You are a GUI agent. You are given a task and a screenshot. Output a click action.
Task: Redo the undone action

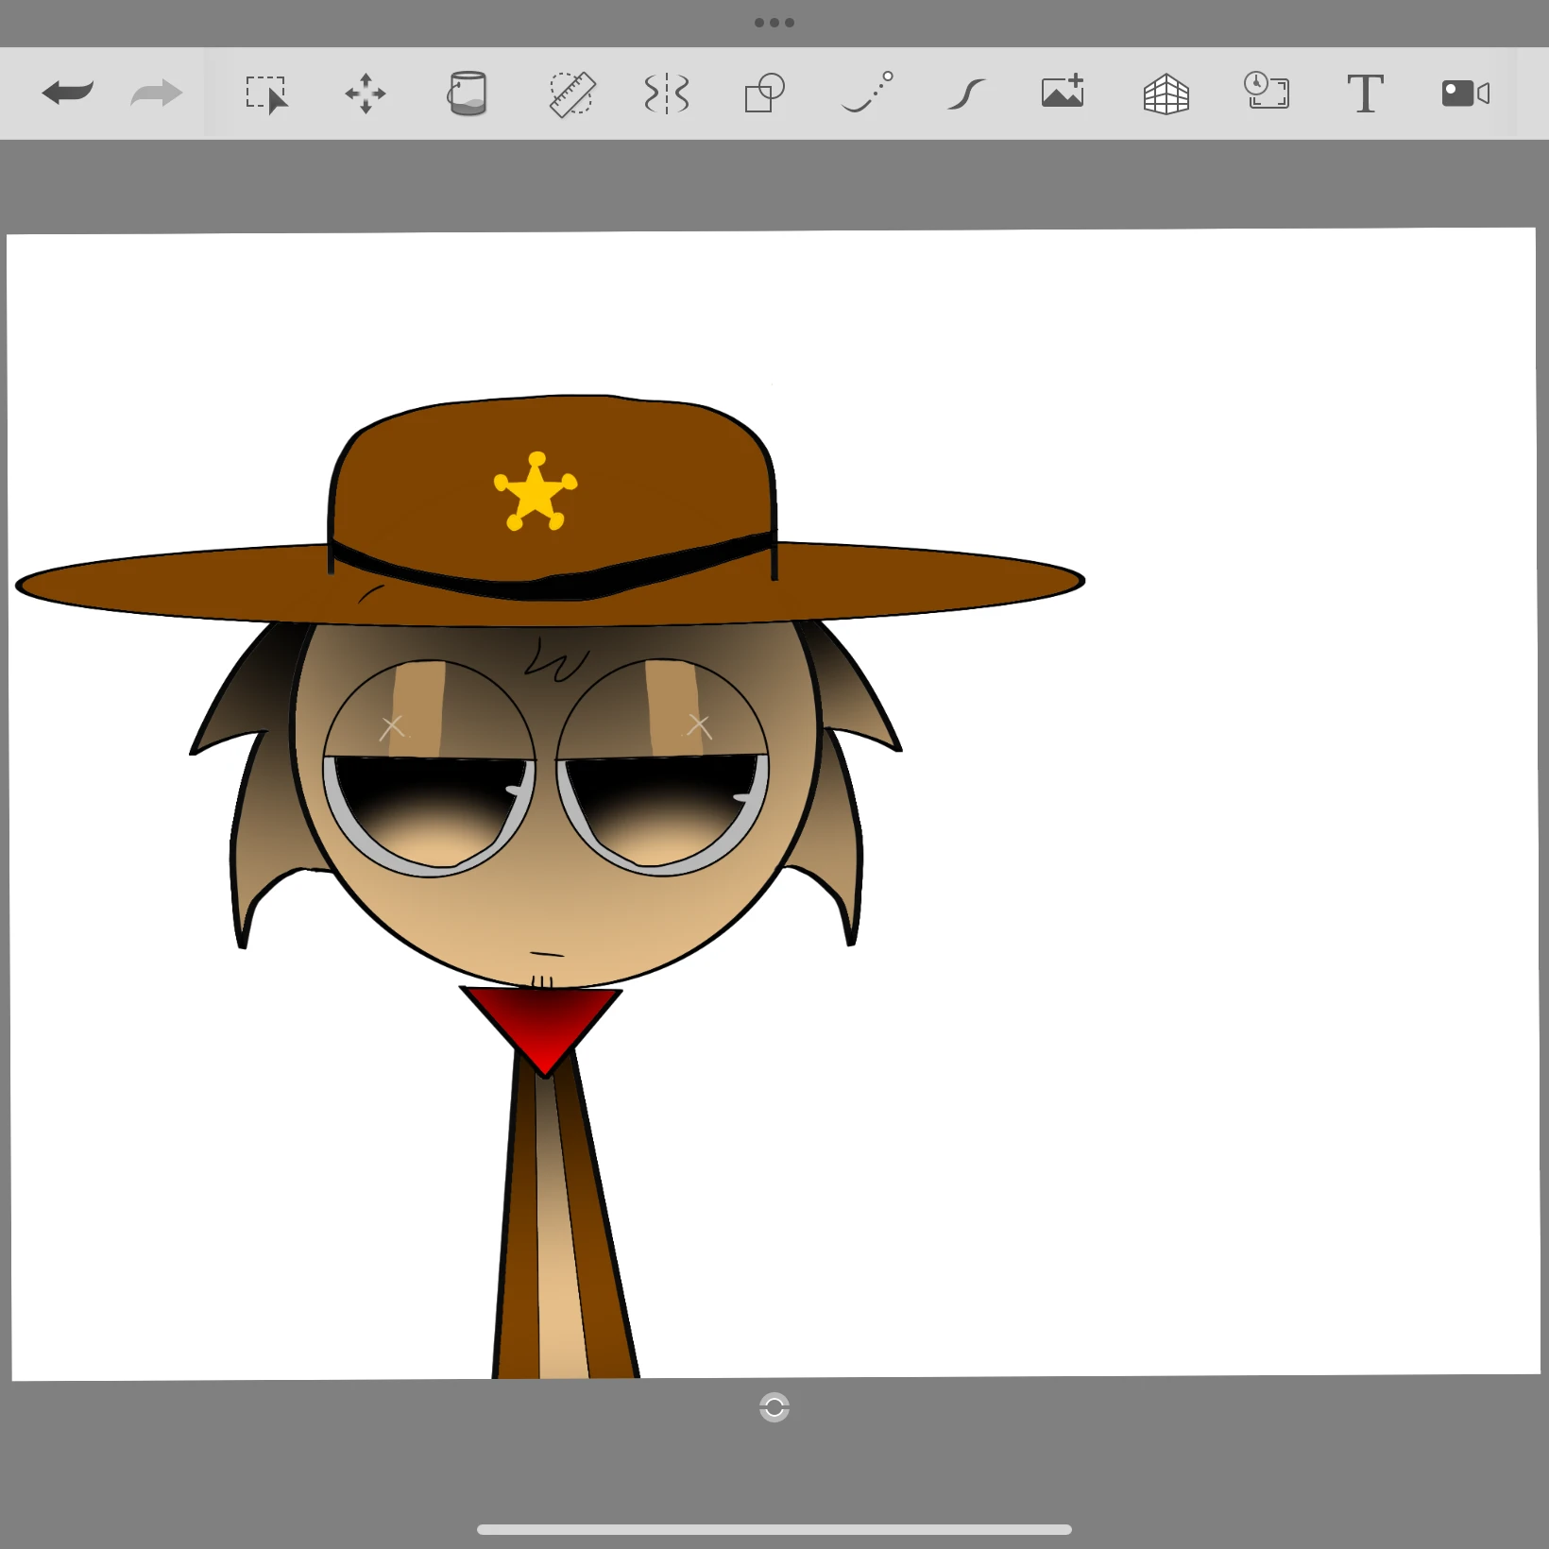click(x=157, y=93)
